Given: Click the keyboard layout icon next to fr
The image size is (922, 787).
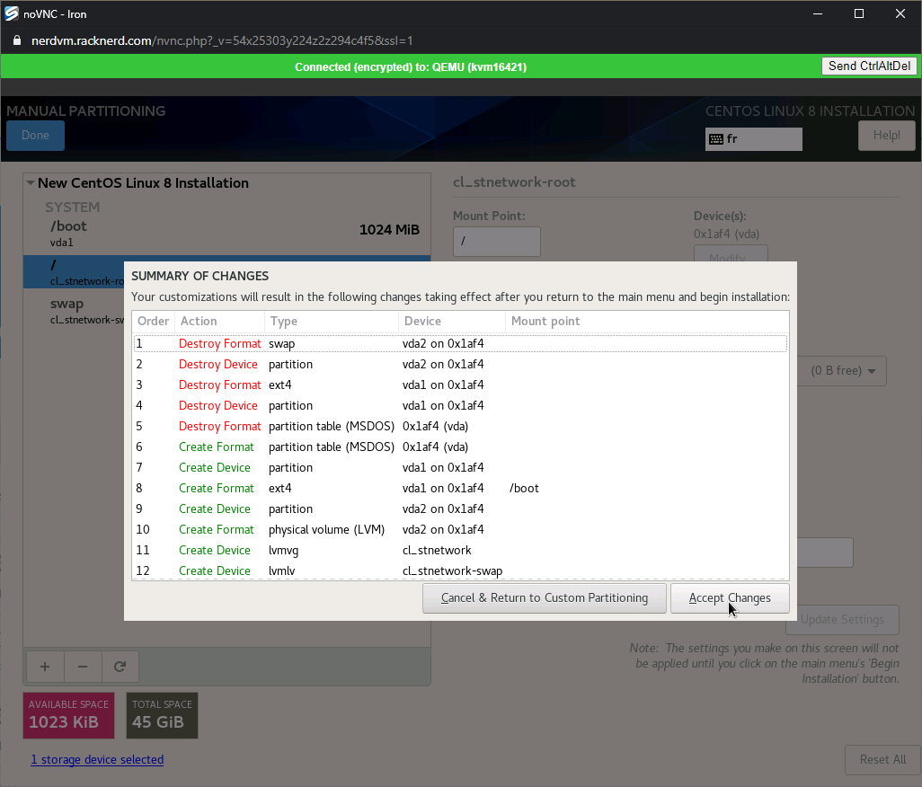Looking at the screenshot, I should coord(716,139).
